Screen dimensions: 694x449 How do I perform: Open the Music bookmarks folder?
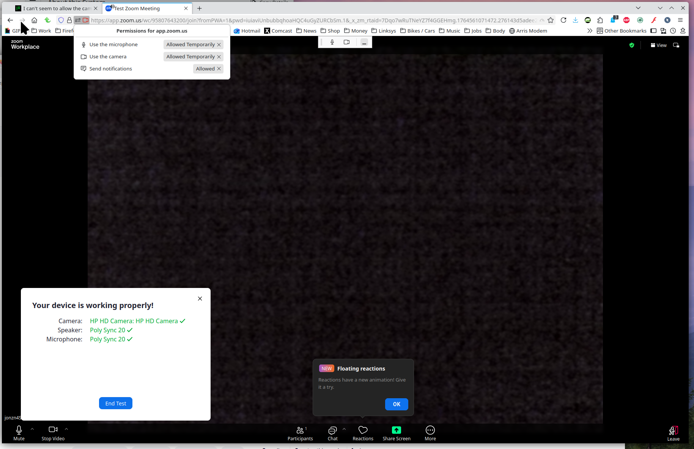(x=450, y=31)
